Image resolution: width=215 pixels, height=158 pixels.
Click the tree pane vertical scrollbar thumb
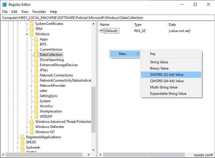[x=94, y=110]
